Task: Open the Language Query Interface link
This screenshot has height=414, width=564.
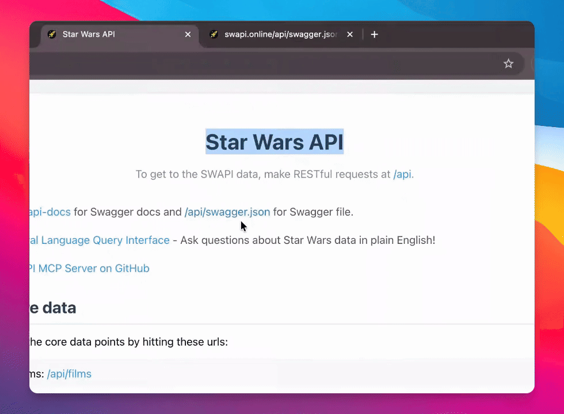Action: pos(99,240)
